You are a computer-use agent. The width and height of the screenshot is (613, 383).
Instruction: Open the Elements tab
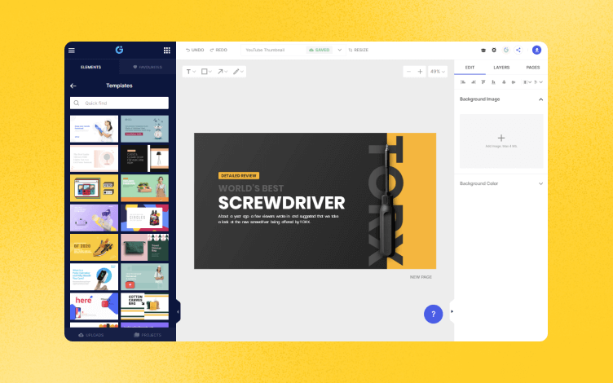pyautogui.click(x=91, y=67)
